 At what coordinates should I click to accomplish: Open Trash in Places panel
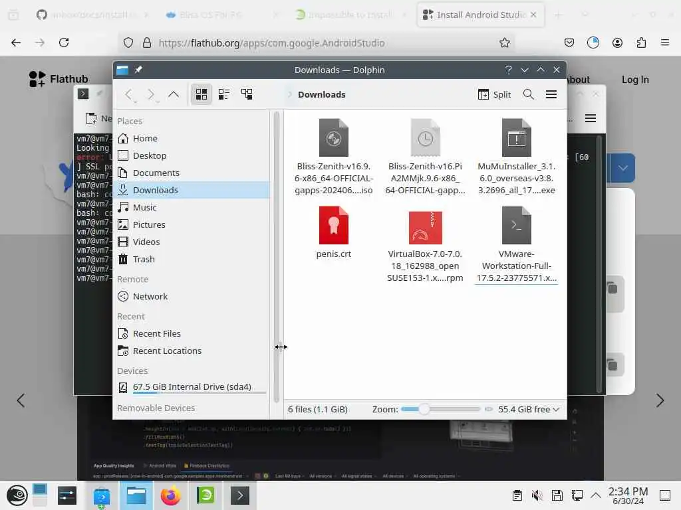coord(191,260)
